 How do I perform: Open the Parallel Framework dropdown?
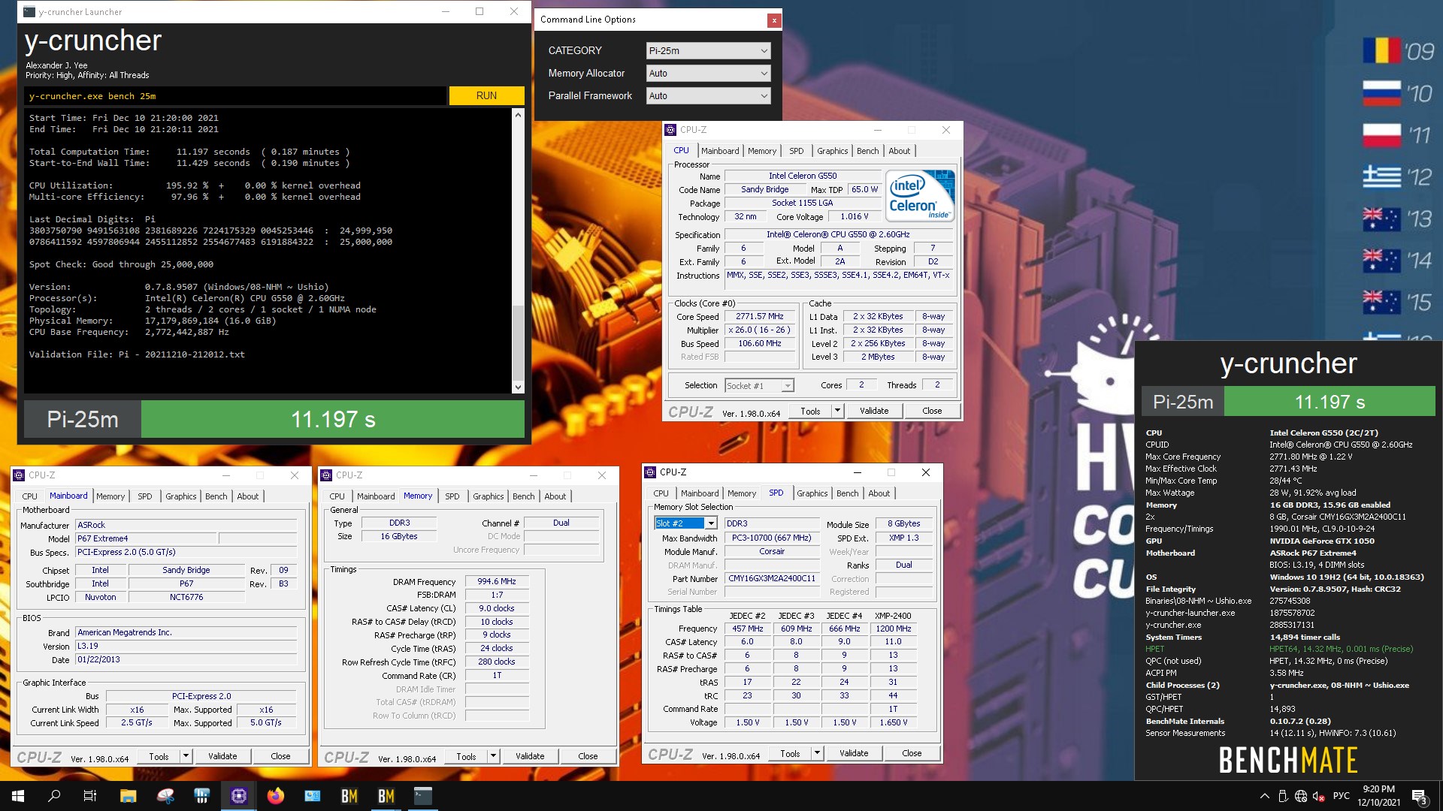click(708, 95)
